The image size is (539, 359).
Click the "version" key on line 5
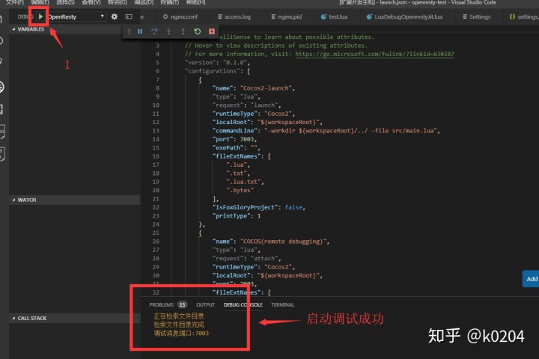[x=201, y=63]
